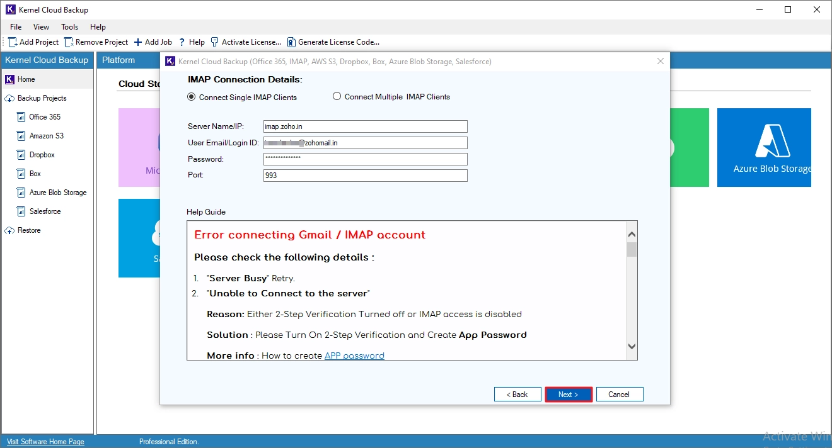Open the Azure Blob Storage tile
Viewport: 832px width, 448px height.
764,147
